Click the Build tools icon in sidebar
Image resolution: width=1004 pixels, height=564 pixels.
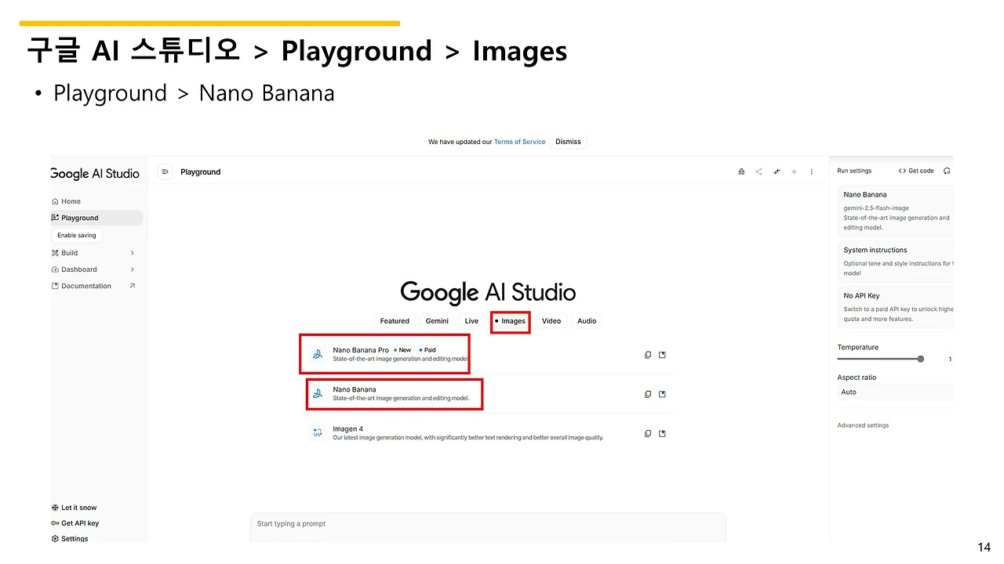click(x=55, y=253)
